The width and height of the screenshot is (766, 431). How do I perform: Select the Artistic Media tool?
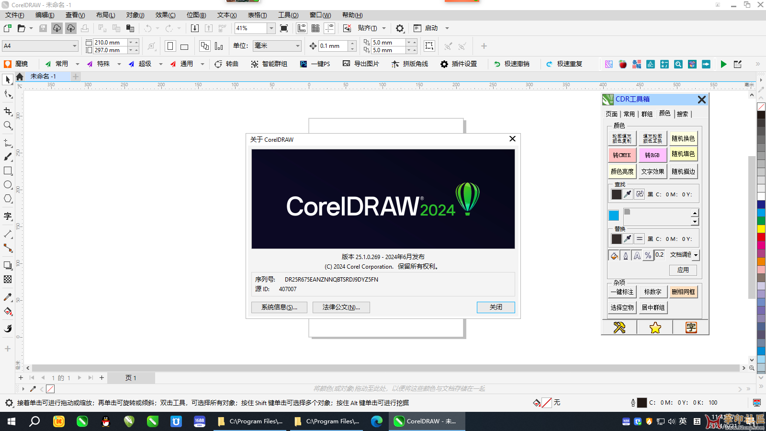point(8,157)
